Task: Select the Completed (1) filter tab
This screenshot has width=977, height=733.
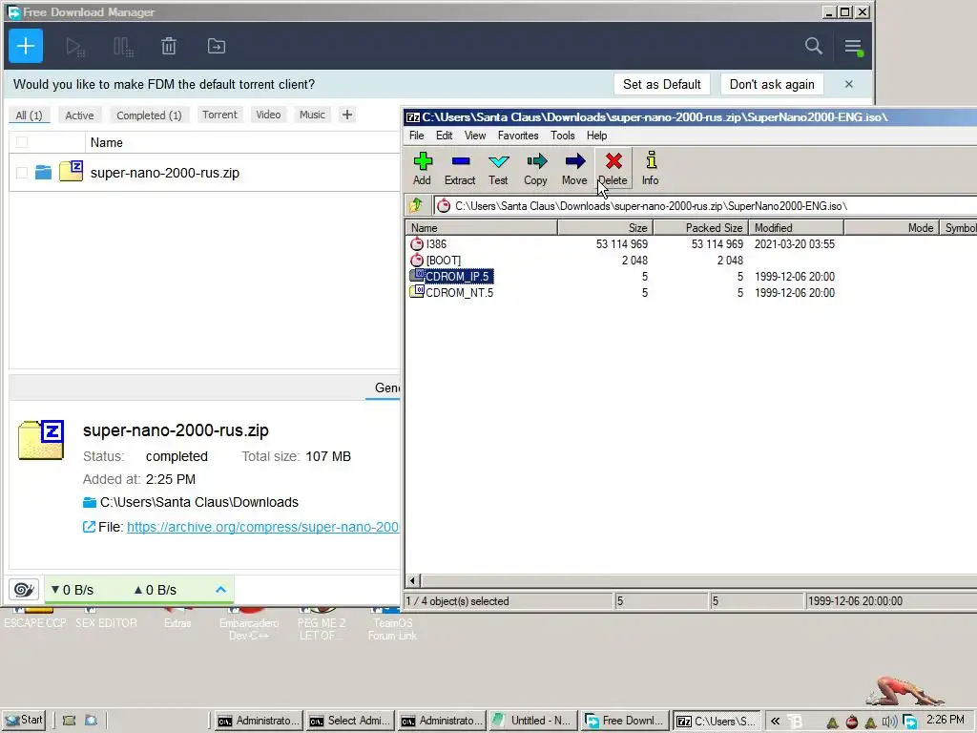Action: 149,115
